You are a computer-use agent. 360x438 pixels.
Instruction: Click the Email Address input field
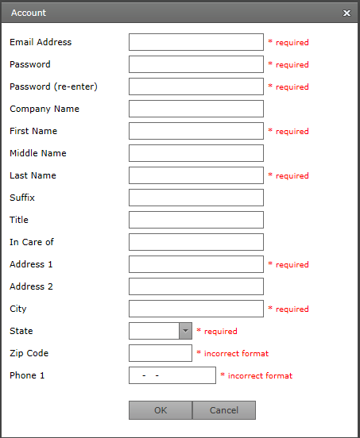(196, 42)
